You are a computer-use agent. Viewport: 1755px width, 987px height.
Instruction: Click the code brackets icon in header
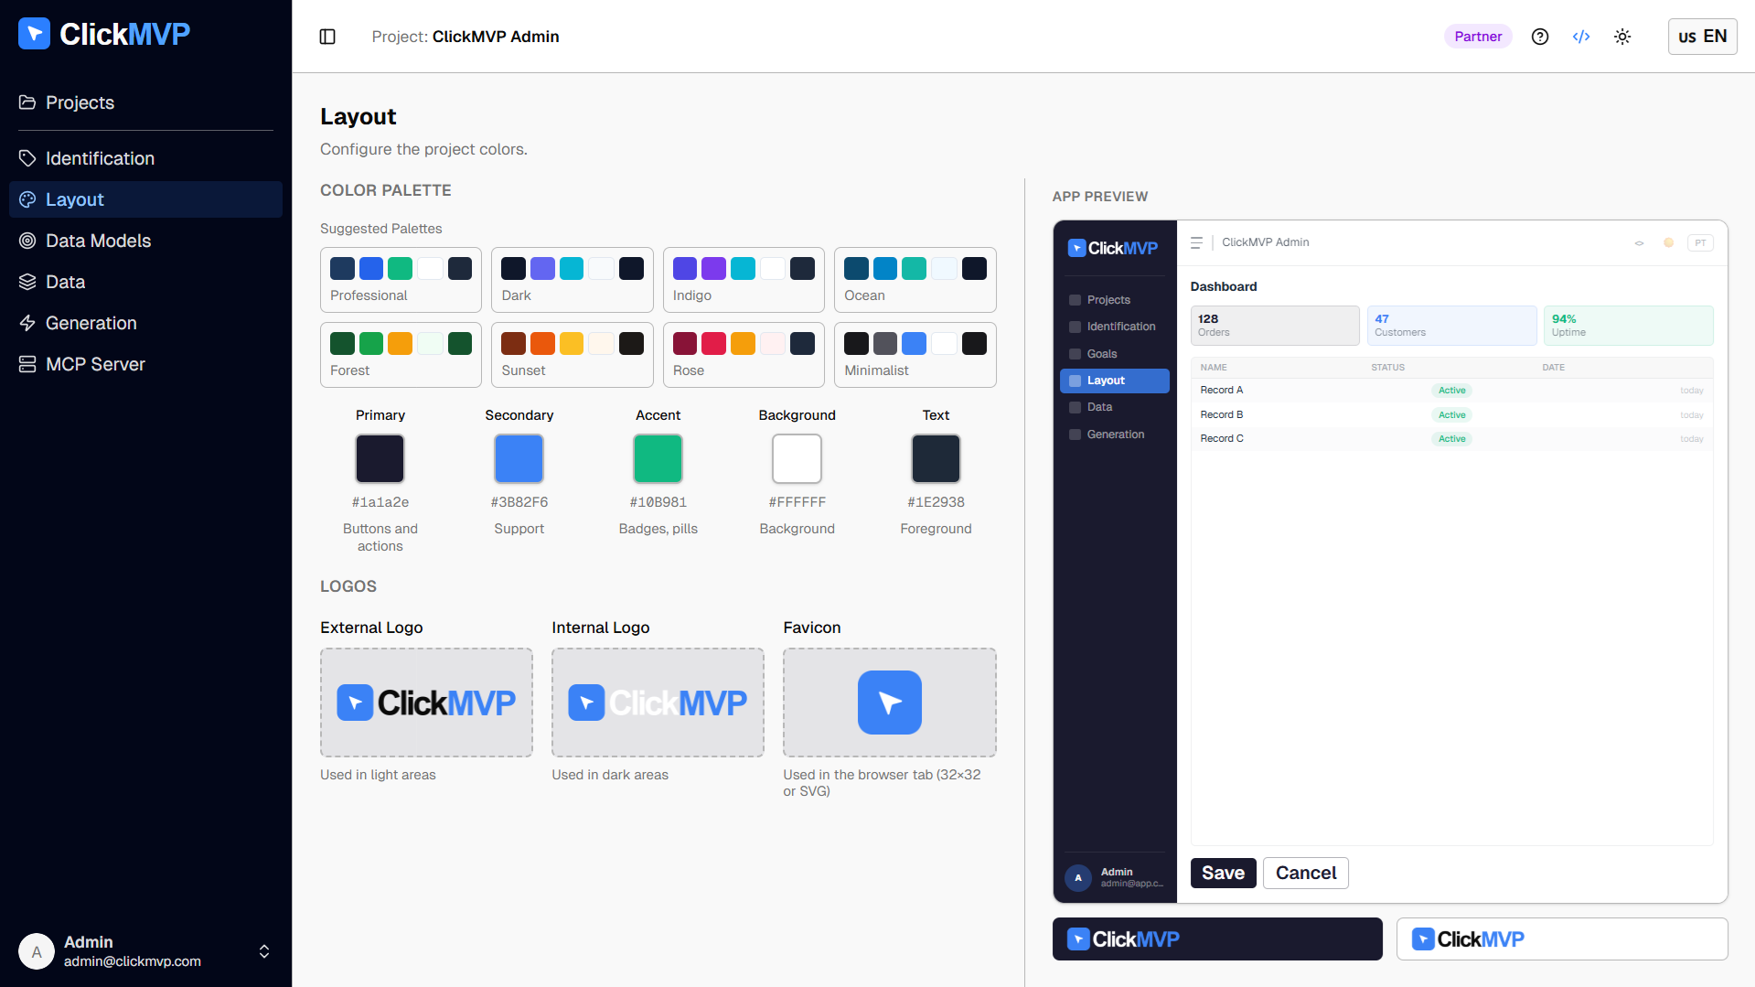1581,37
